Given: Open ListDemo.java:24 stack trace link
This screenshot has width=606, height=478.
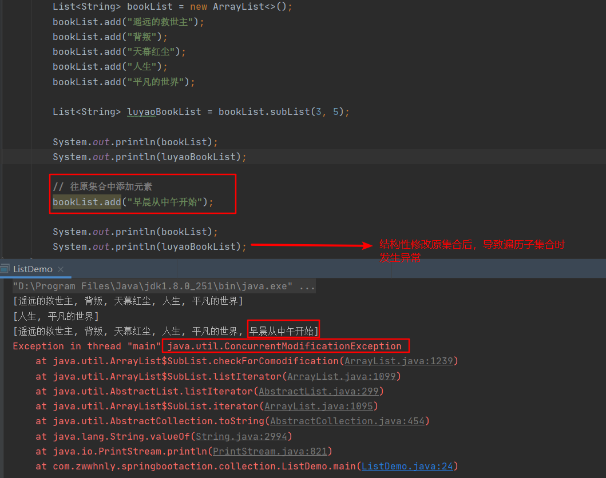Looking at the screenshot, I should point(407,465).
